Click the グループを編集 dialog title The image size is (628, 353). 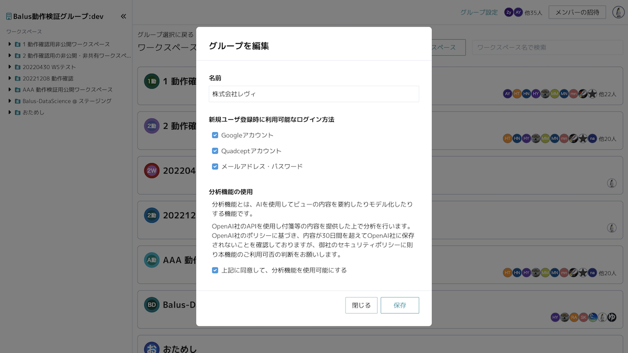pos(239,45)
